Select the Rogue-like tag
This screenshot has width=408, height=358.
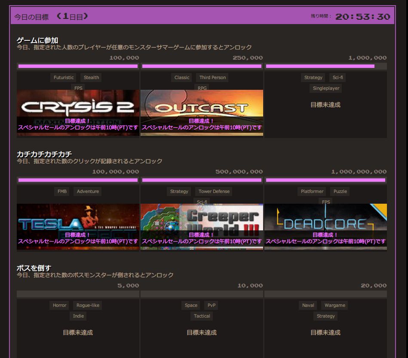[x=88, y=306]
